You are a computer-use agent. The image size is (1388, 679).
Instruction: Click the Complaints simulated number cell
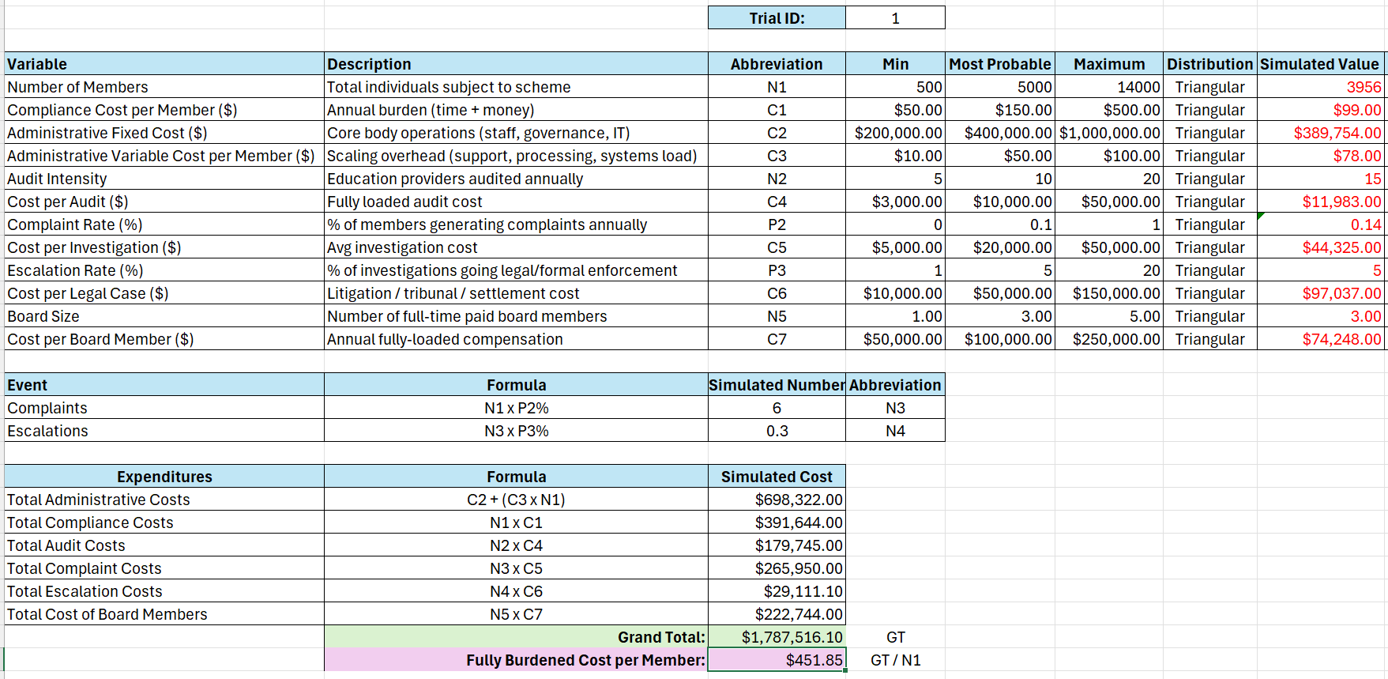[x=777, y=408]
